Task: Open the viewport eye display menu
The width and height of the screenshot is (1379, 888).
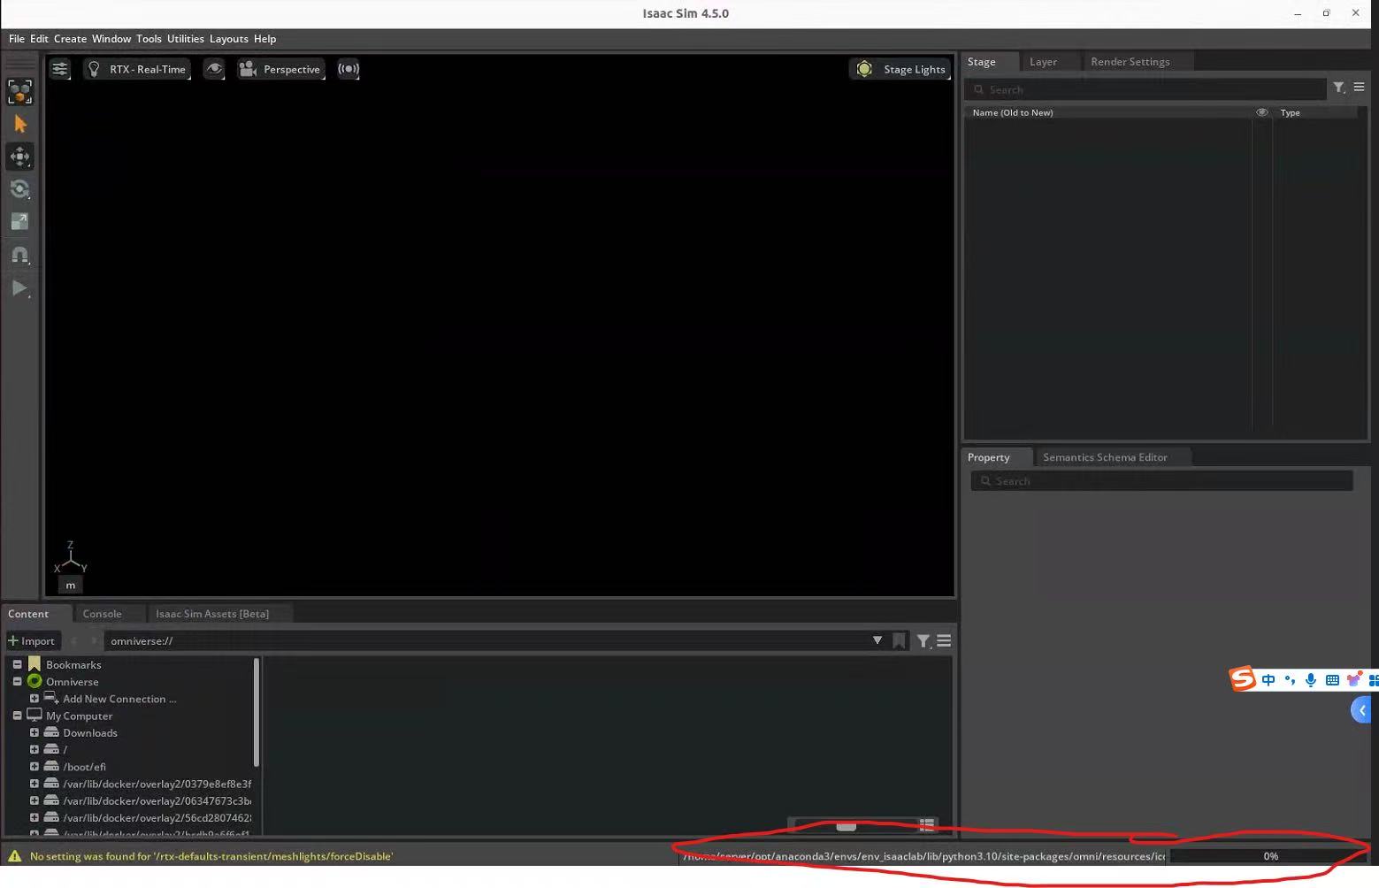Action: 214,69
